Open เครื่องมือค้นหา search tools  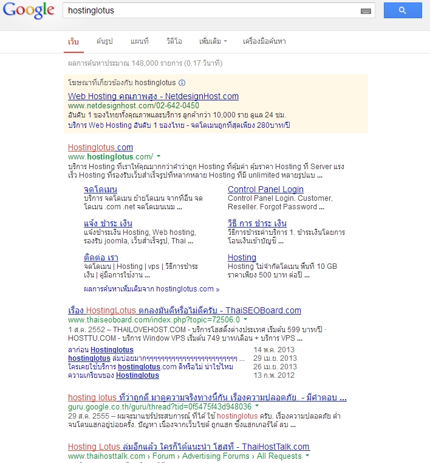point(264,41)
